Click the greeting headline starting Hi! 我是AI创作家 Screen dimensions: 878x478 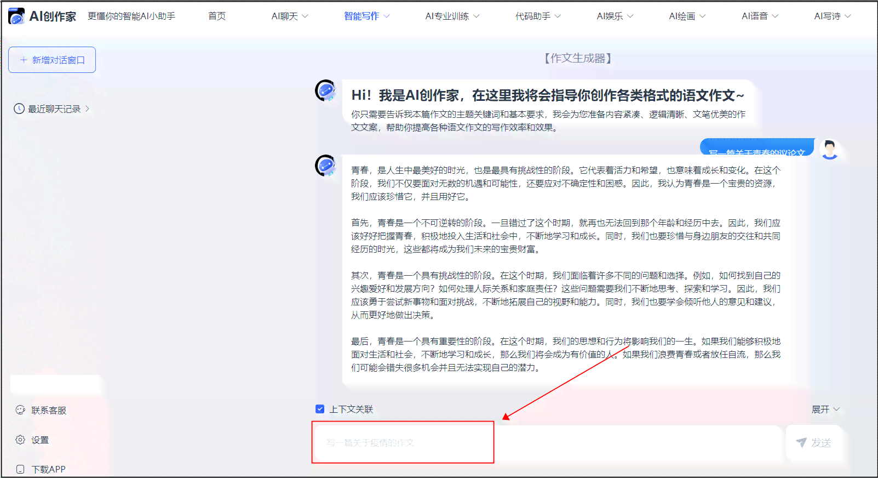coord(548,95)
